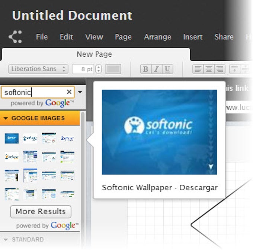Select the third thumbnail in fourth row
The height and width of the screenshot is (250, 253).
49,194
